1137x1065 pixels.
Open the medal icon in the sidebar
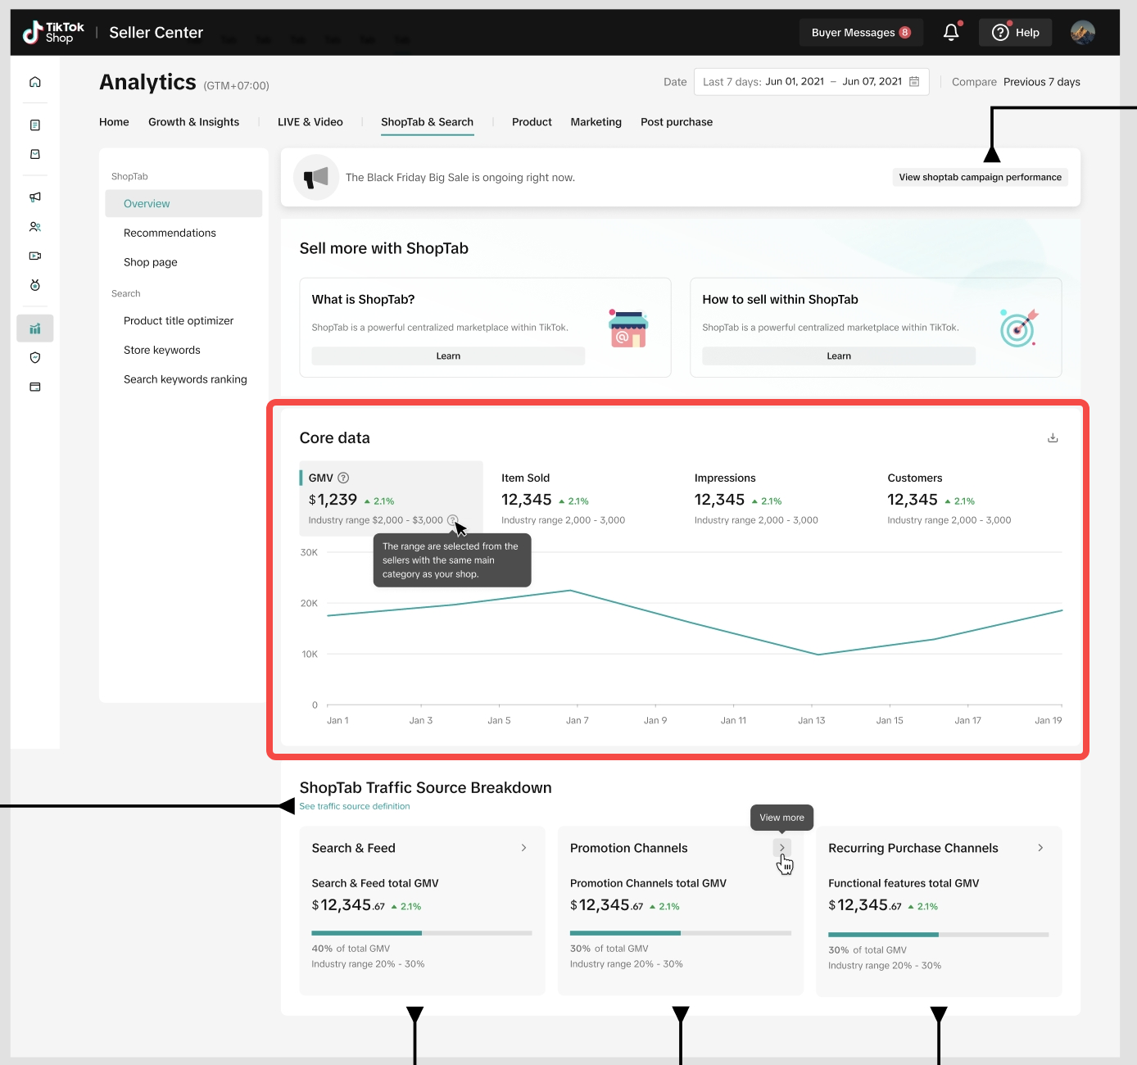coord(35,285)
